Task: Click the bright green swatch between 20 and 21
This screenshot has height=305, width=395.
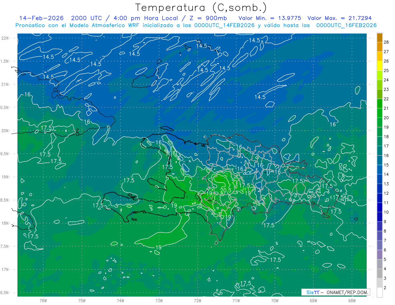Action: click(380, 113)
